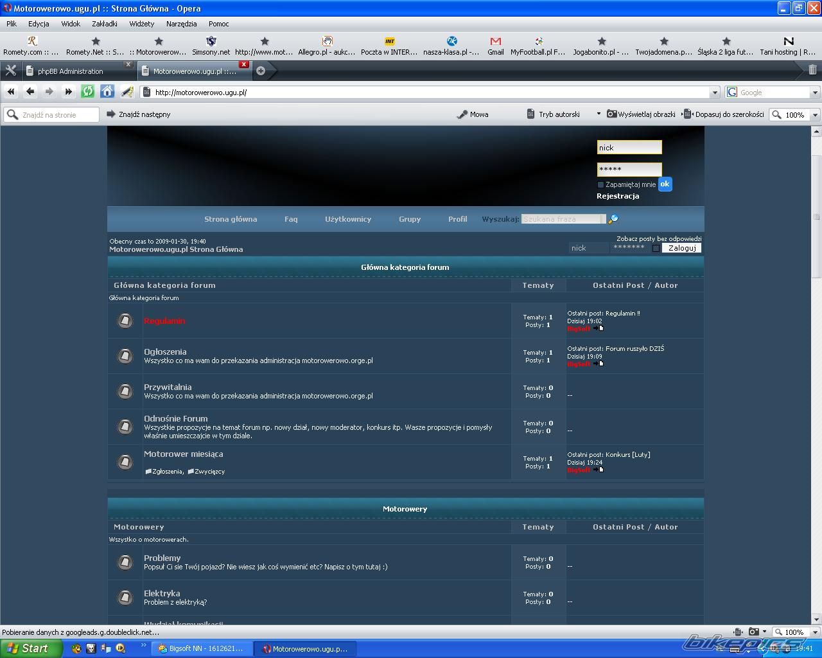Open the closed tabs trash icon

(x=812, y=70)
